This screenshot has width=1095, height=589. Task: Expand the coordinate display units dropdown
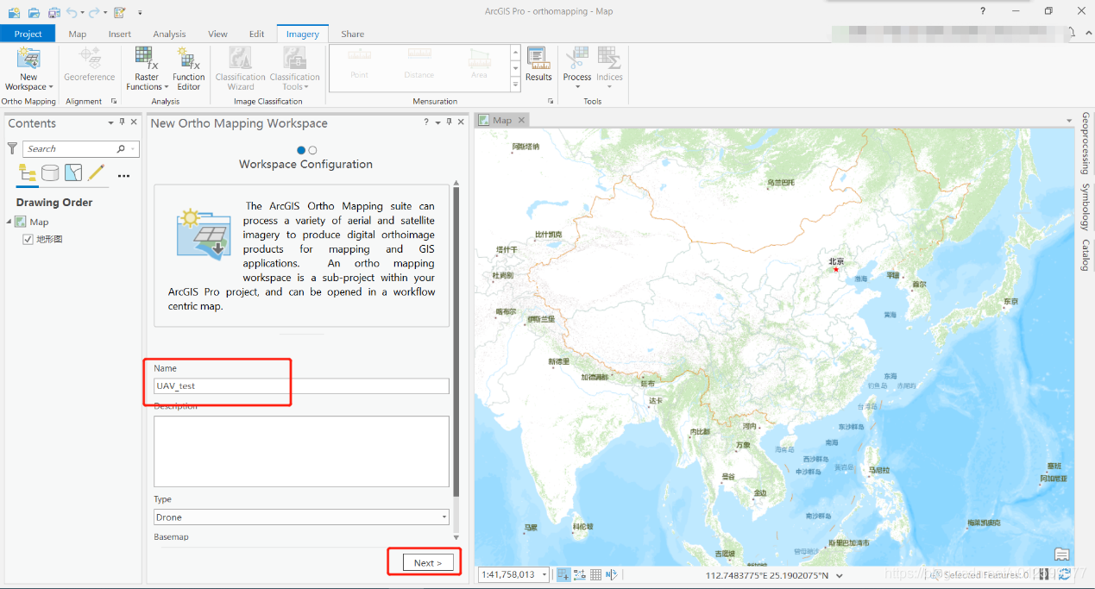coord(839,576)
